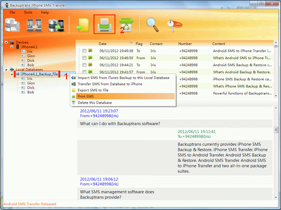281x210 pixels.
Task: Click the phone-to-phone transfer toolbar icon
Action: click(34, 25)
